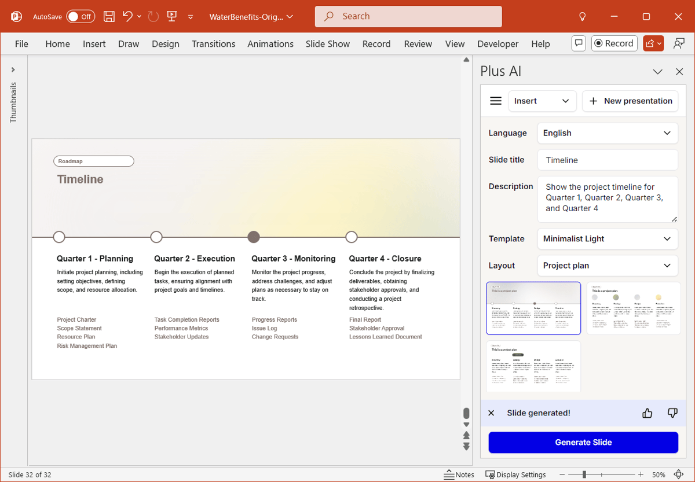Open the Language dropdown
This screenshot has width=695, height=482.
point(607,133)
